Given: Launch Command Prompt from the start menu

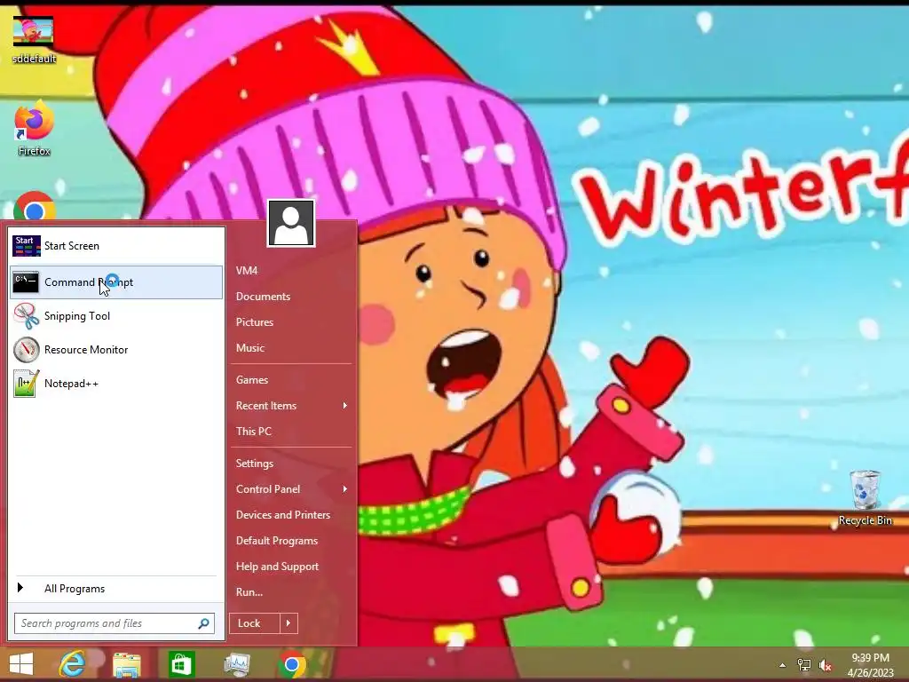Looking at the screenshot, I should (116, 282).
